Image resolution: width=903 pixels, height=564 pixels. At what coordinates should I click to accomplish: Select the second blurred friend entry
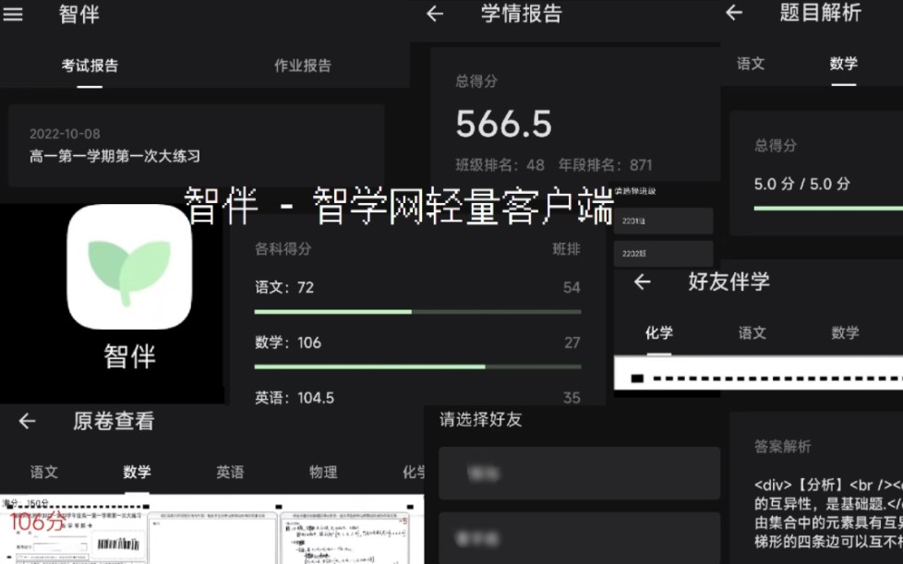point(579,538)
